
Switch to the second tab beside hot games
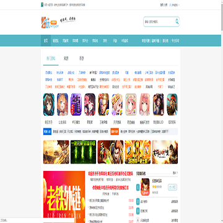point(66,59)
